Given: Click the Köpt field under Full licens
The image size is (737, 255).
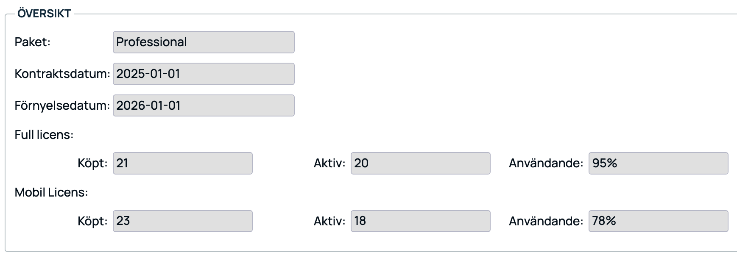Looking at the screenshot, I should tap(182, 162).
